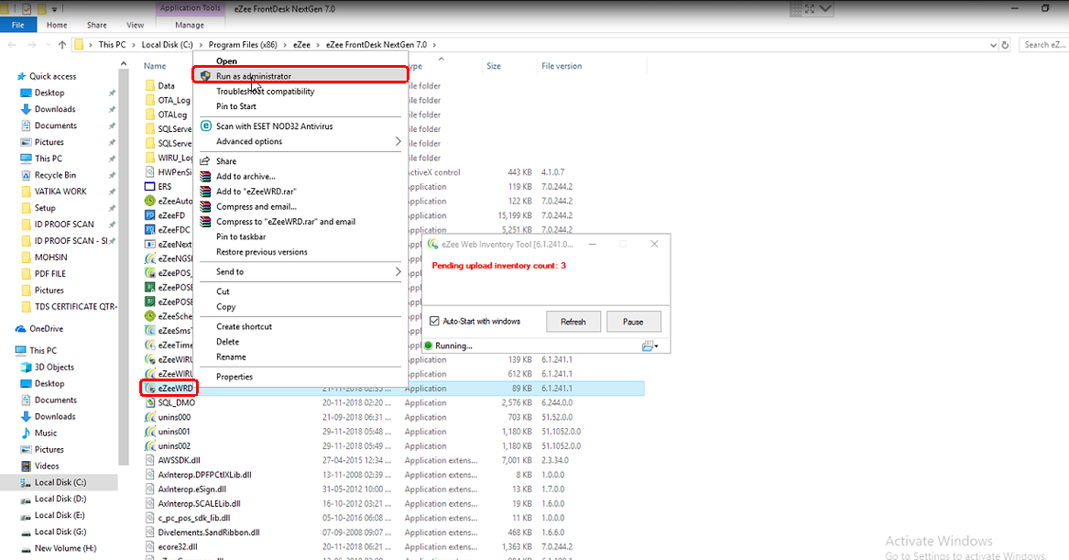Click the Back navigation arrow
1069x560 pixels.
pos(12,45)
